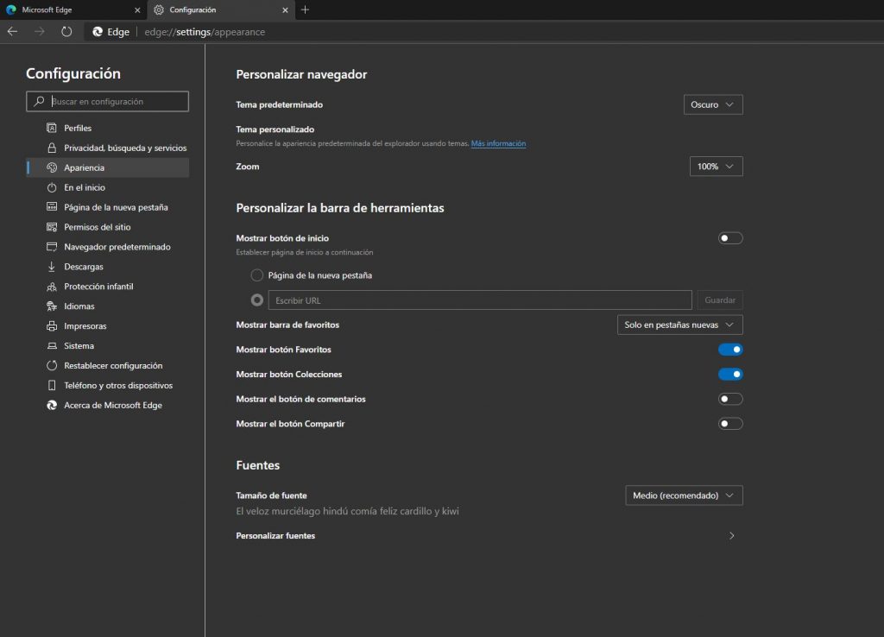Click the phone icon for Teléfono y otros dispositivos

(52, 385)
